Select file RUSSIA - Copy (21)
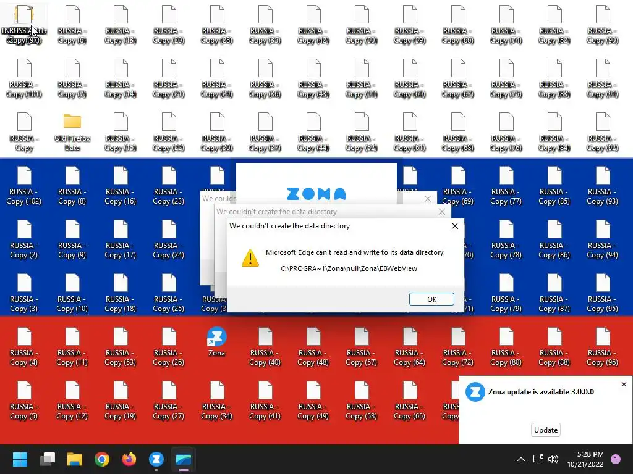633x474 pixels. click(168, 78)
